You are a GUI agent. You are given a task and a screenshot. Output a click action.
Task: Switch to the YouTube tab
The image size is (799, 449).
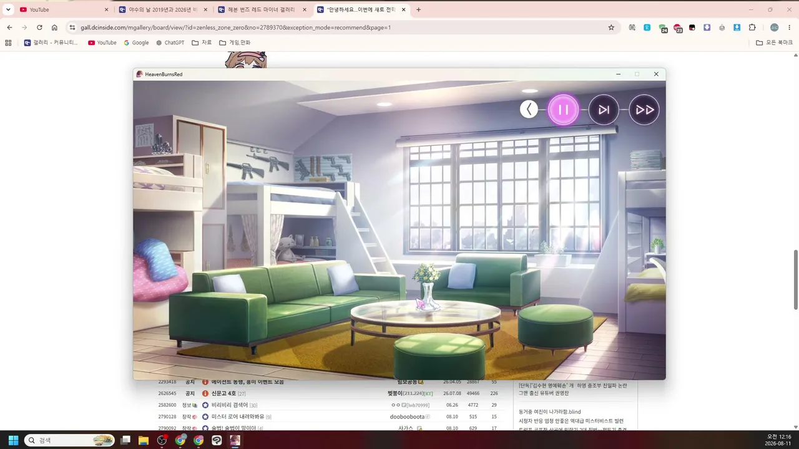click(64, 9)
